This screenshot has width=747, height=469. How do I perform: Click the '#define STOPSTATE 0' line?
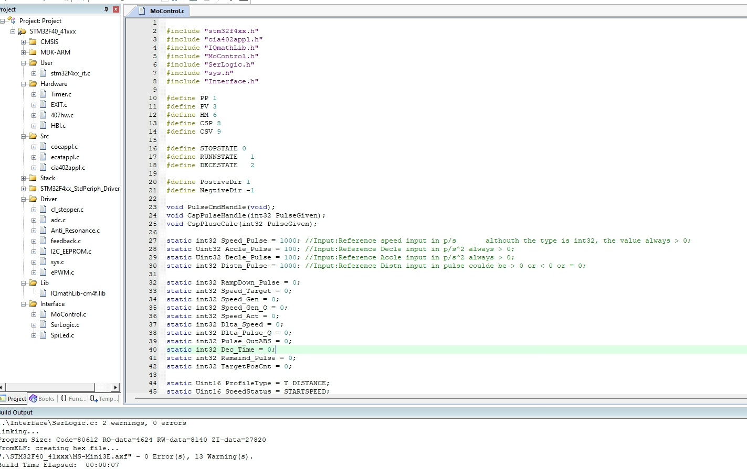(206, 148)
